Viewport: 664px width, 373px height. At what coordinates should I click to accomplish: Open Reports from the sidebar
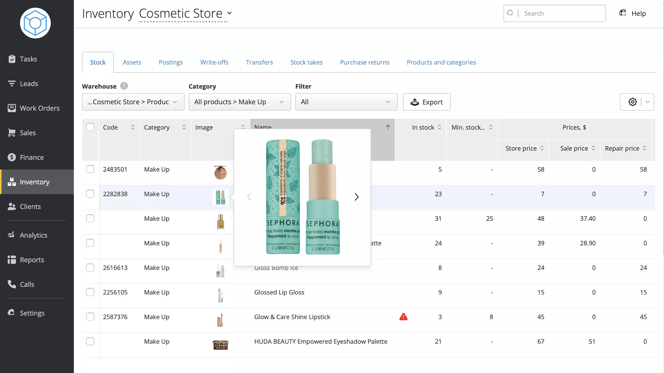(x=37, y=260)
